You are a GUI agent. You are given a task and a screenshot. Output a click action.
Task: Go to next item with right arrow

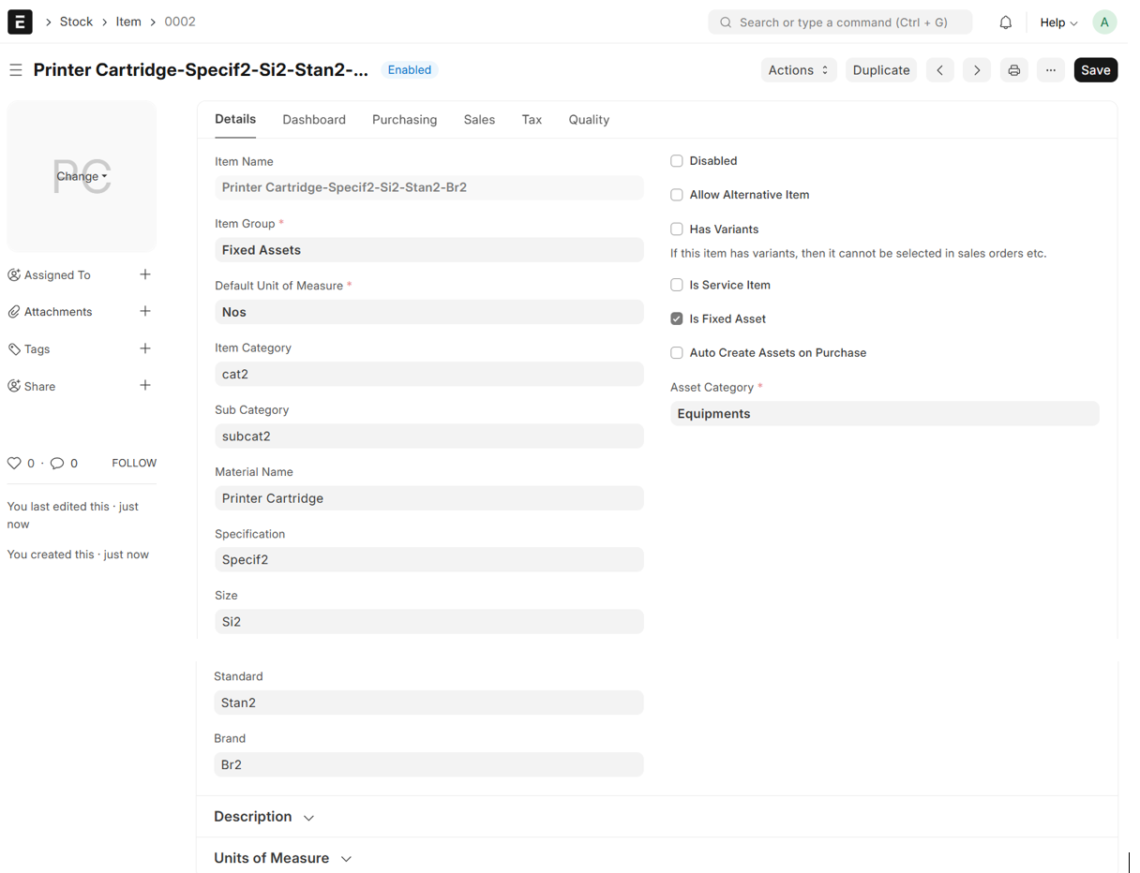point(976,70)
